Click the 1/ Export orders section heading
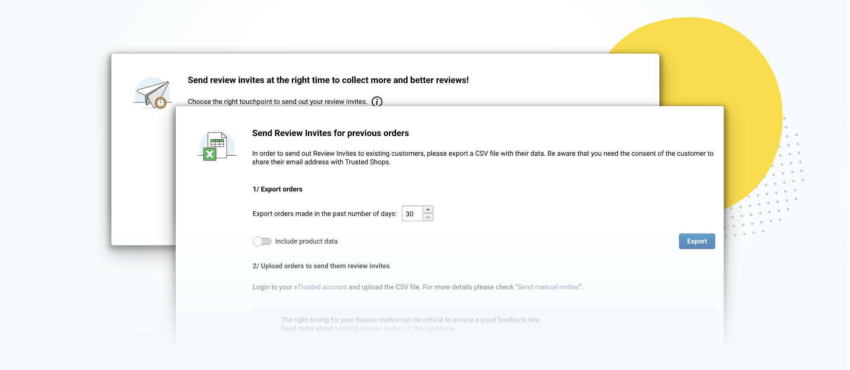Screen dimensions: 850x370 click(x=277, y=189)
